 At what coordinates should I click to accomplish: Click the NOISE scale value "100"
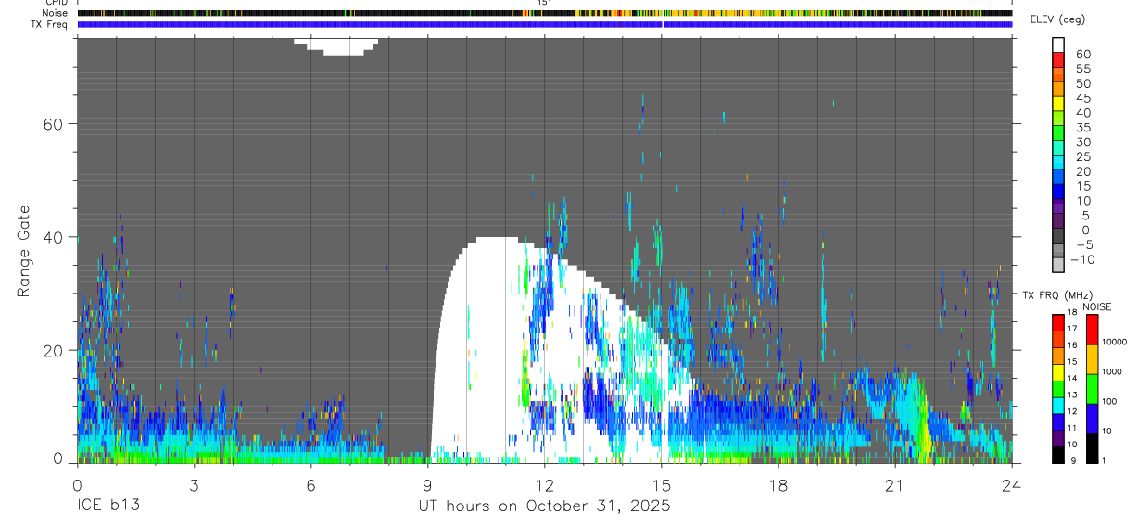pyautogui.click(x=1108, y=403)
